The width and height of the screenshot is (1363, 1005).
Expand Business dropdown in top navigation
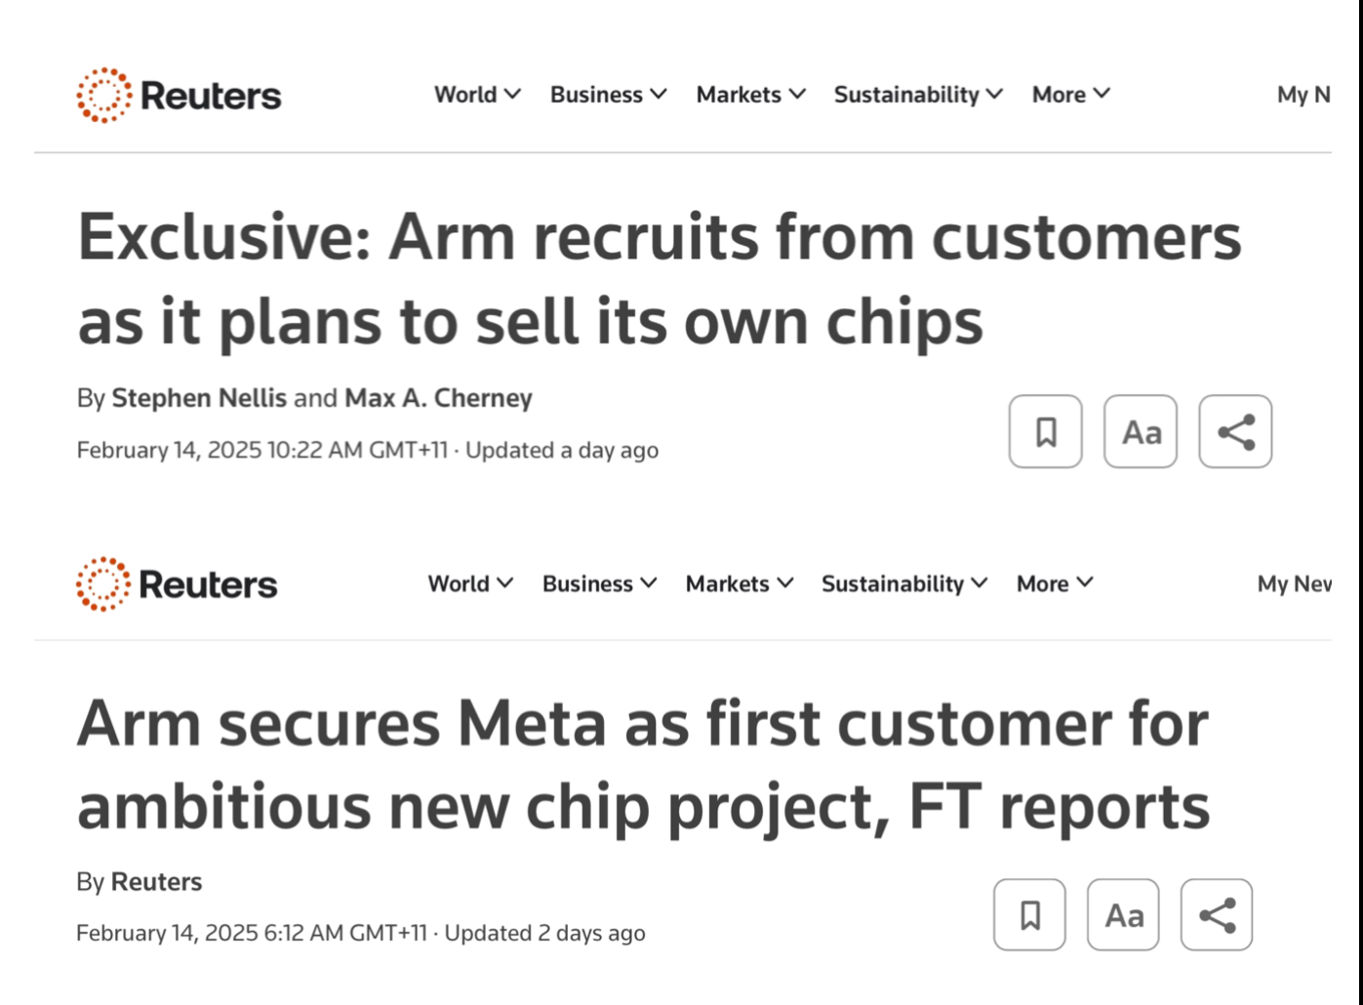[x=608, y=95]
